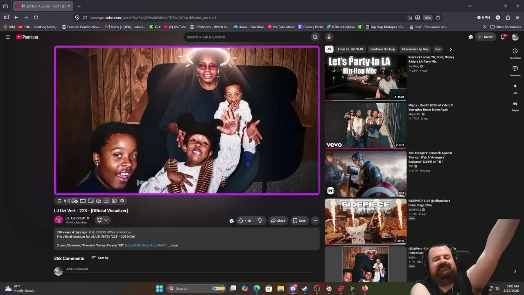Open the browser extensions puzzle icon
The height and width of the screenshot is (295, 524).
(508, 18)
